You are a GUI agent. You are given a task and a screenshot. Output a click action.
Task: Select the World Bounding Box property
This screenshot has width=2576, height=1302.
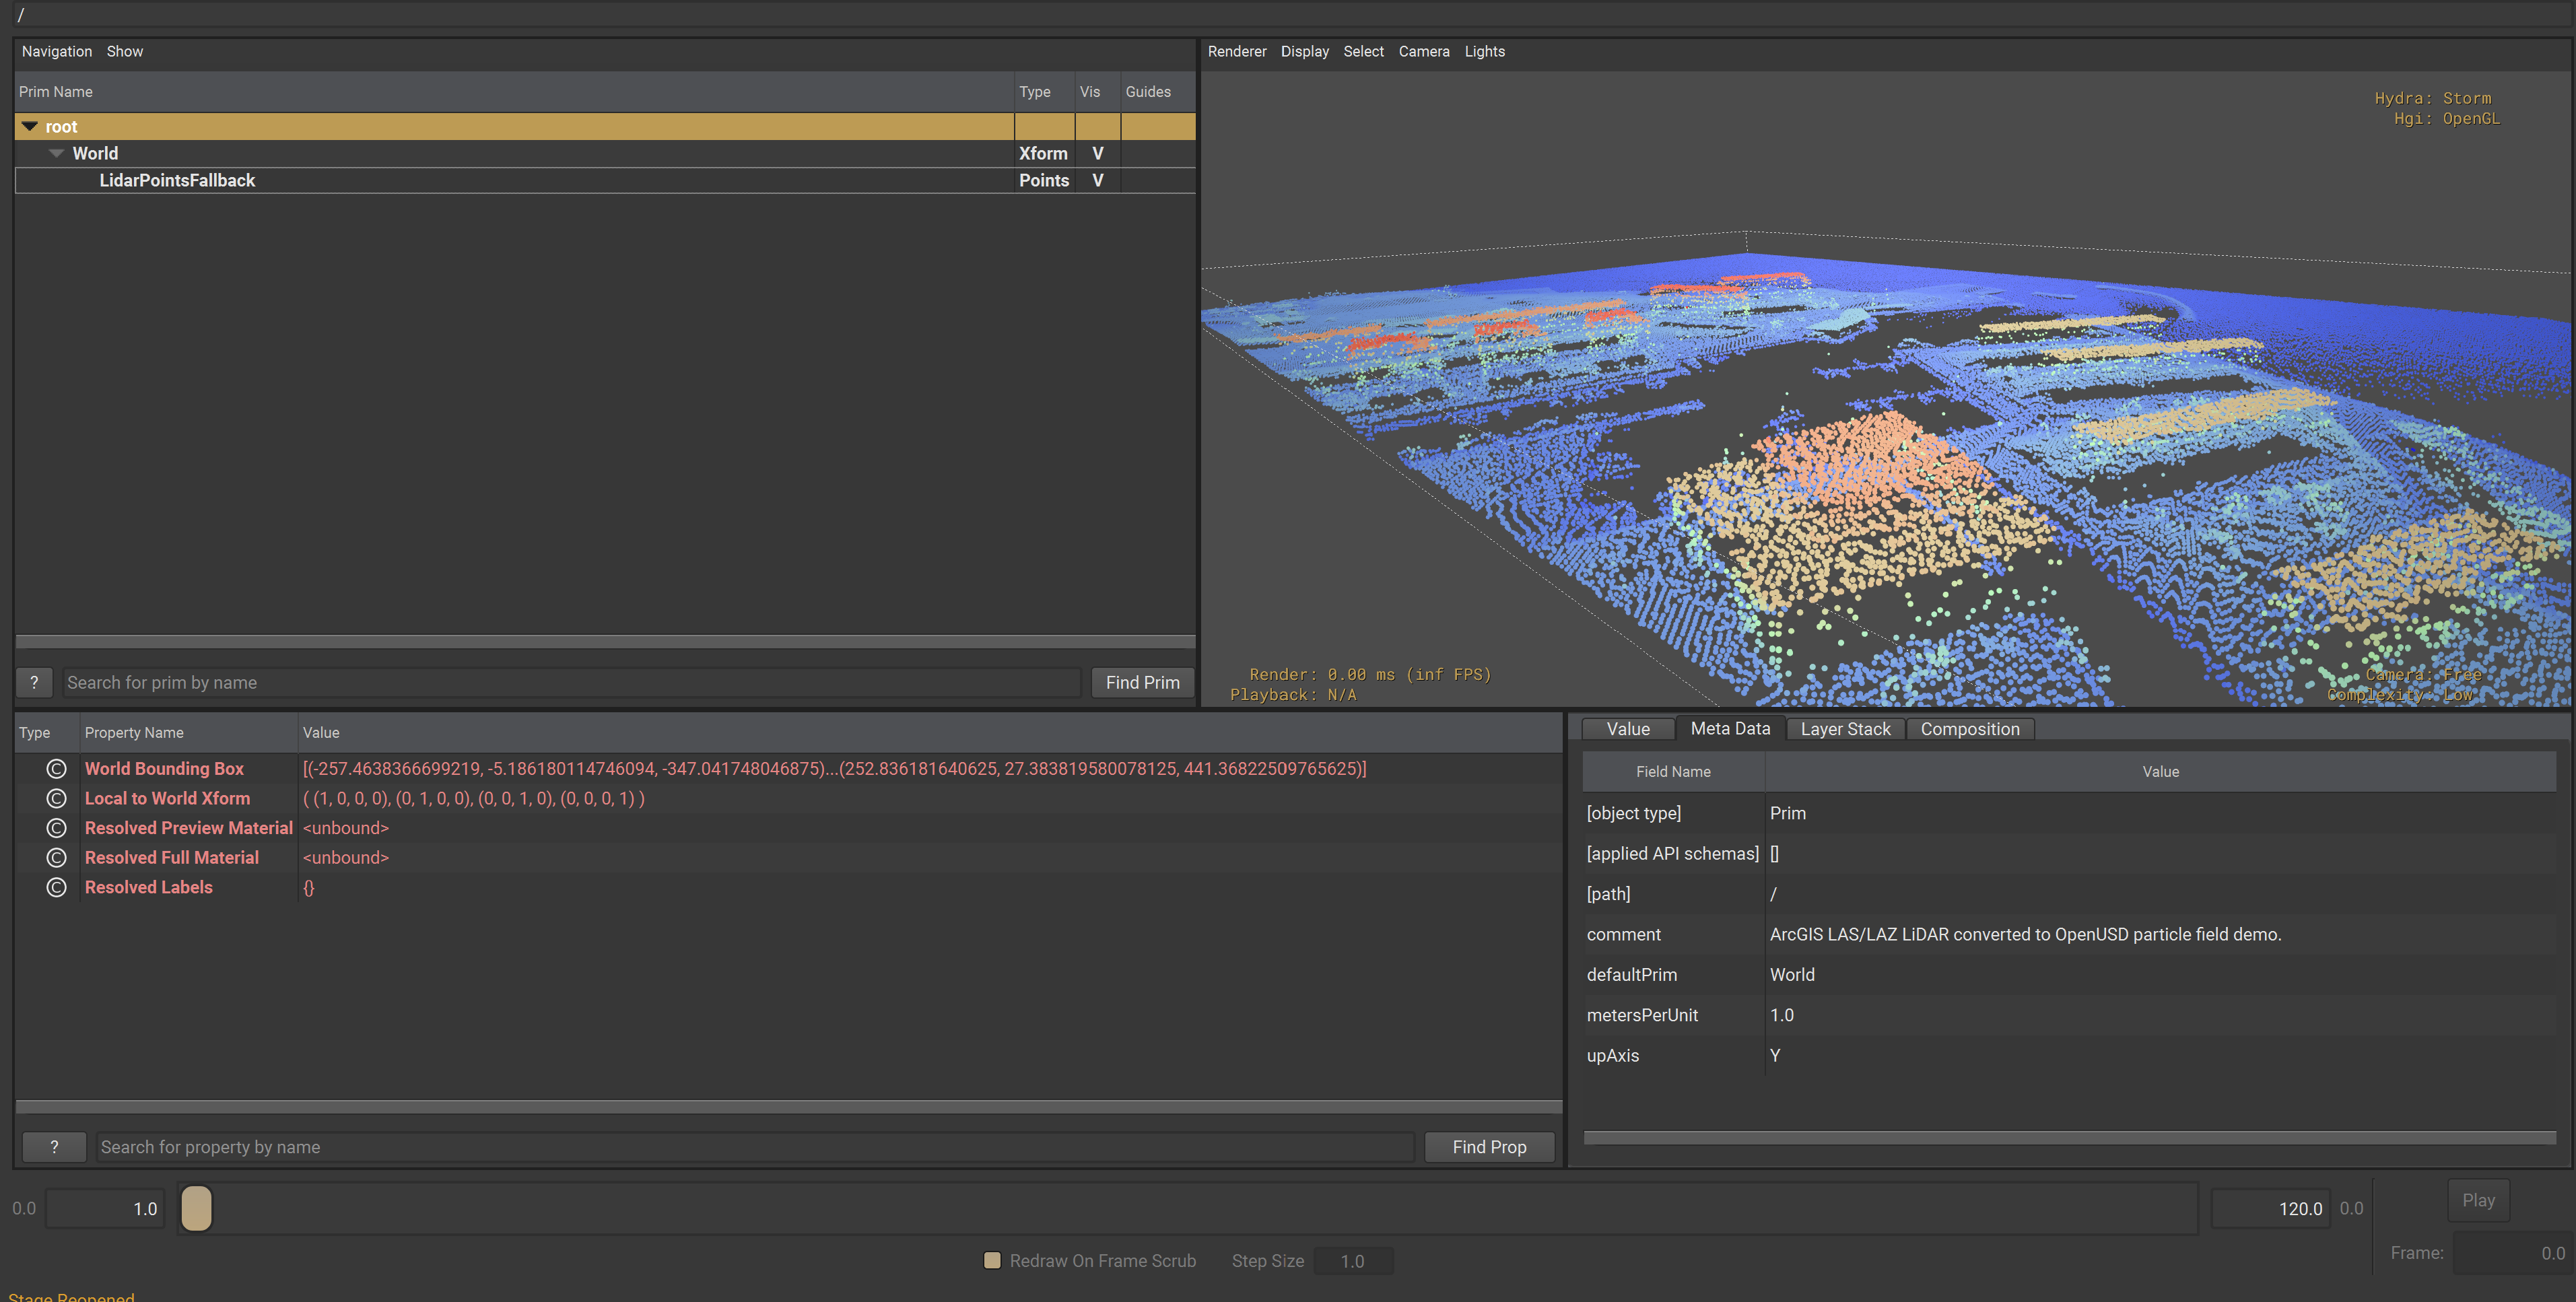(x=164, y=768)
